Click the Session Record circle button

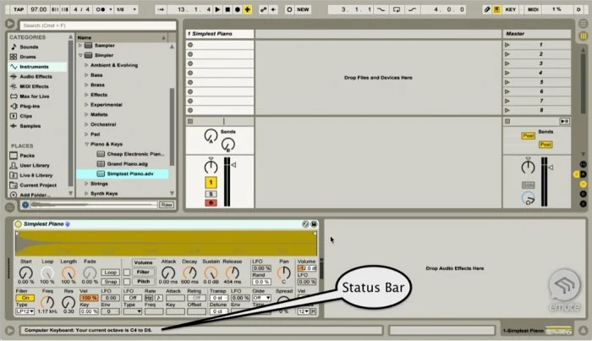click(x=289, y=9)
